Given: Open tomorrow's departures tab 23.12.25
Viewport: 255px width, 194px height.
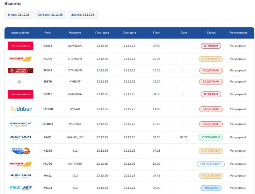Looking at the screenshot, I should 83,15.
